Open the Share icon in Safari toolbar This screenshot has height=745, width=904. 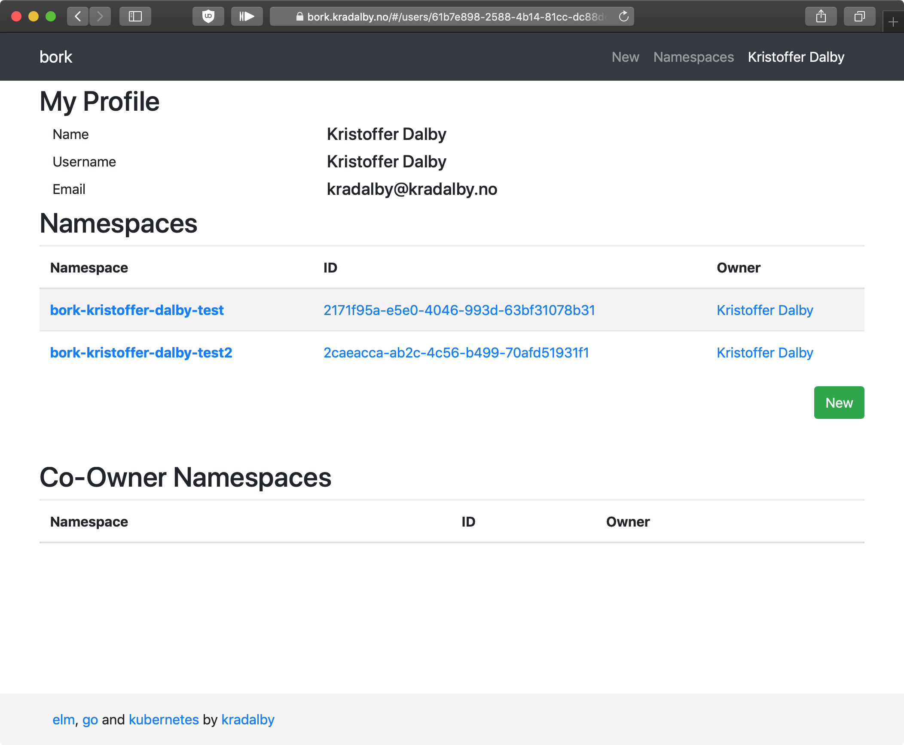click(x=821, y=17)
